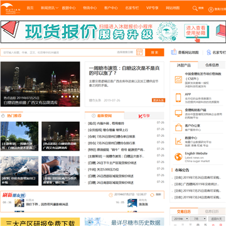This screenshot has height=226, width=226.
Task: Click the clock icon on 最新要闻 tab
Action: [94, 116]
